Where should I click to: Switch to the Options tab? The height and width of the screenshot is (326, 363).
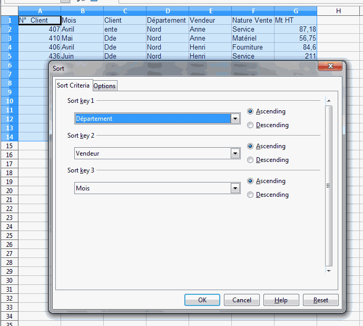[x=104, y=86]
